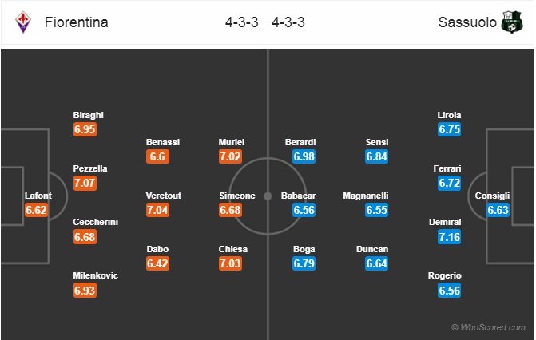Click Consigli's 6.63 goalkeeper rating badge
This screenshot has height=340, width=536.
tap(498, 210)
